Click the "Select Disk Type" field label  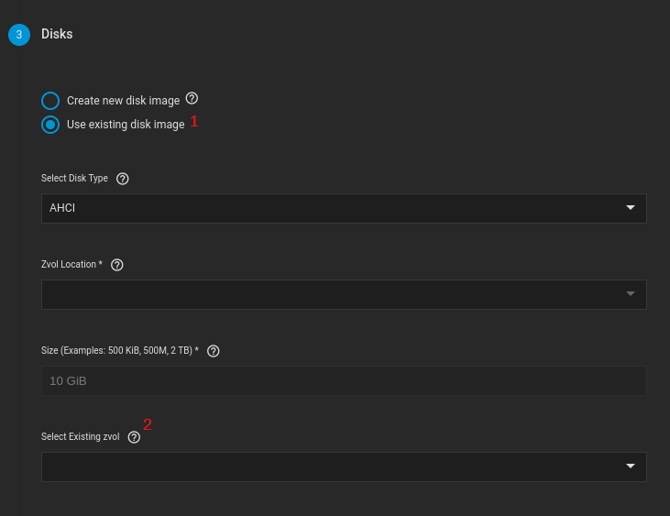coord(74,179)
